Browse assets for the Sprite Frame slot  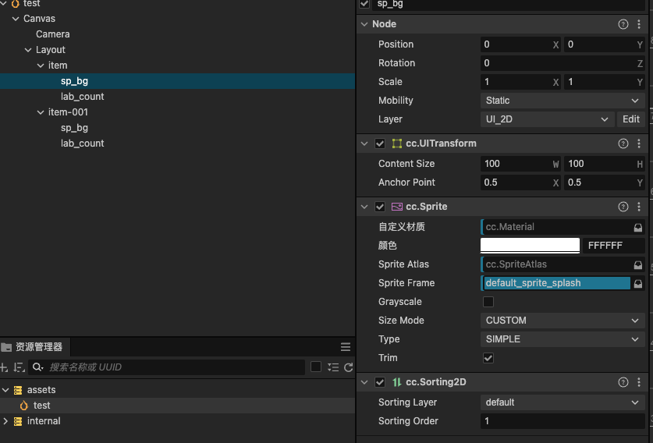(x=637, y=284)
